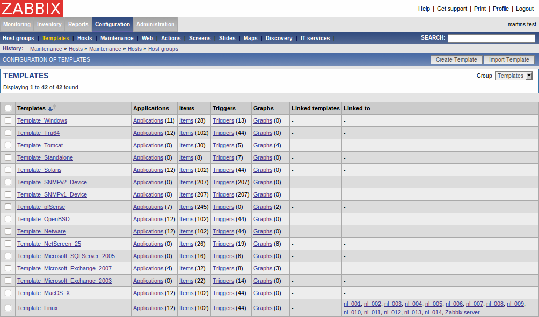Open the Template_Windows template

[x=42, y=120]
